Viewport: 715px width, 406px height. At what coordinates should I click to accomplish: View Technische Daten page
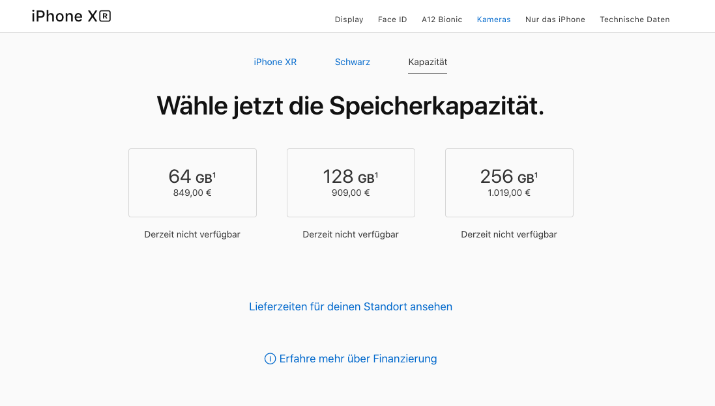pyautogui.click(x=635, y=20)
